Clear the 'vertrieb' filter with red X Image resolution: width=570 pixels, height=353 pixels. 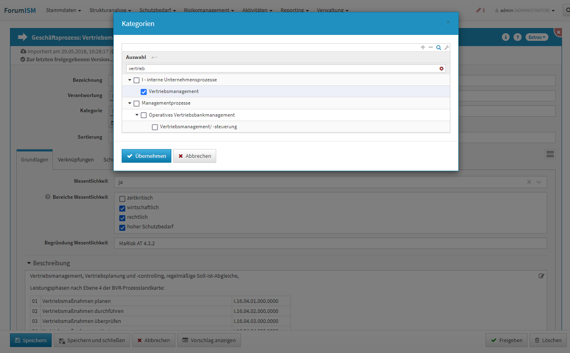pos(442,69)
